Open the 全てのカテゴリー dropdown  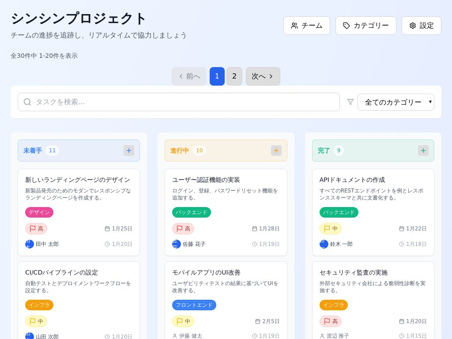click(395, 102)
